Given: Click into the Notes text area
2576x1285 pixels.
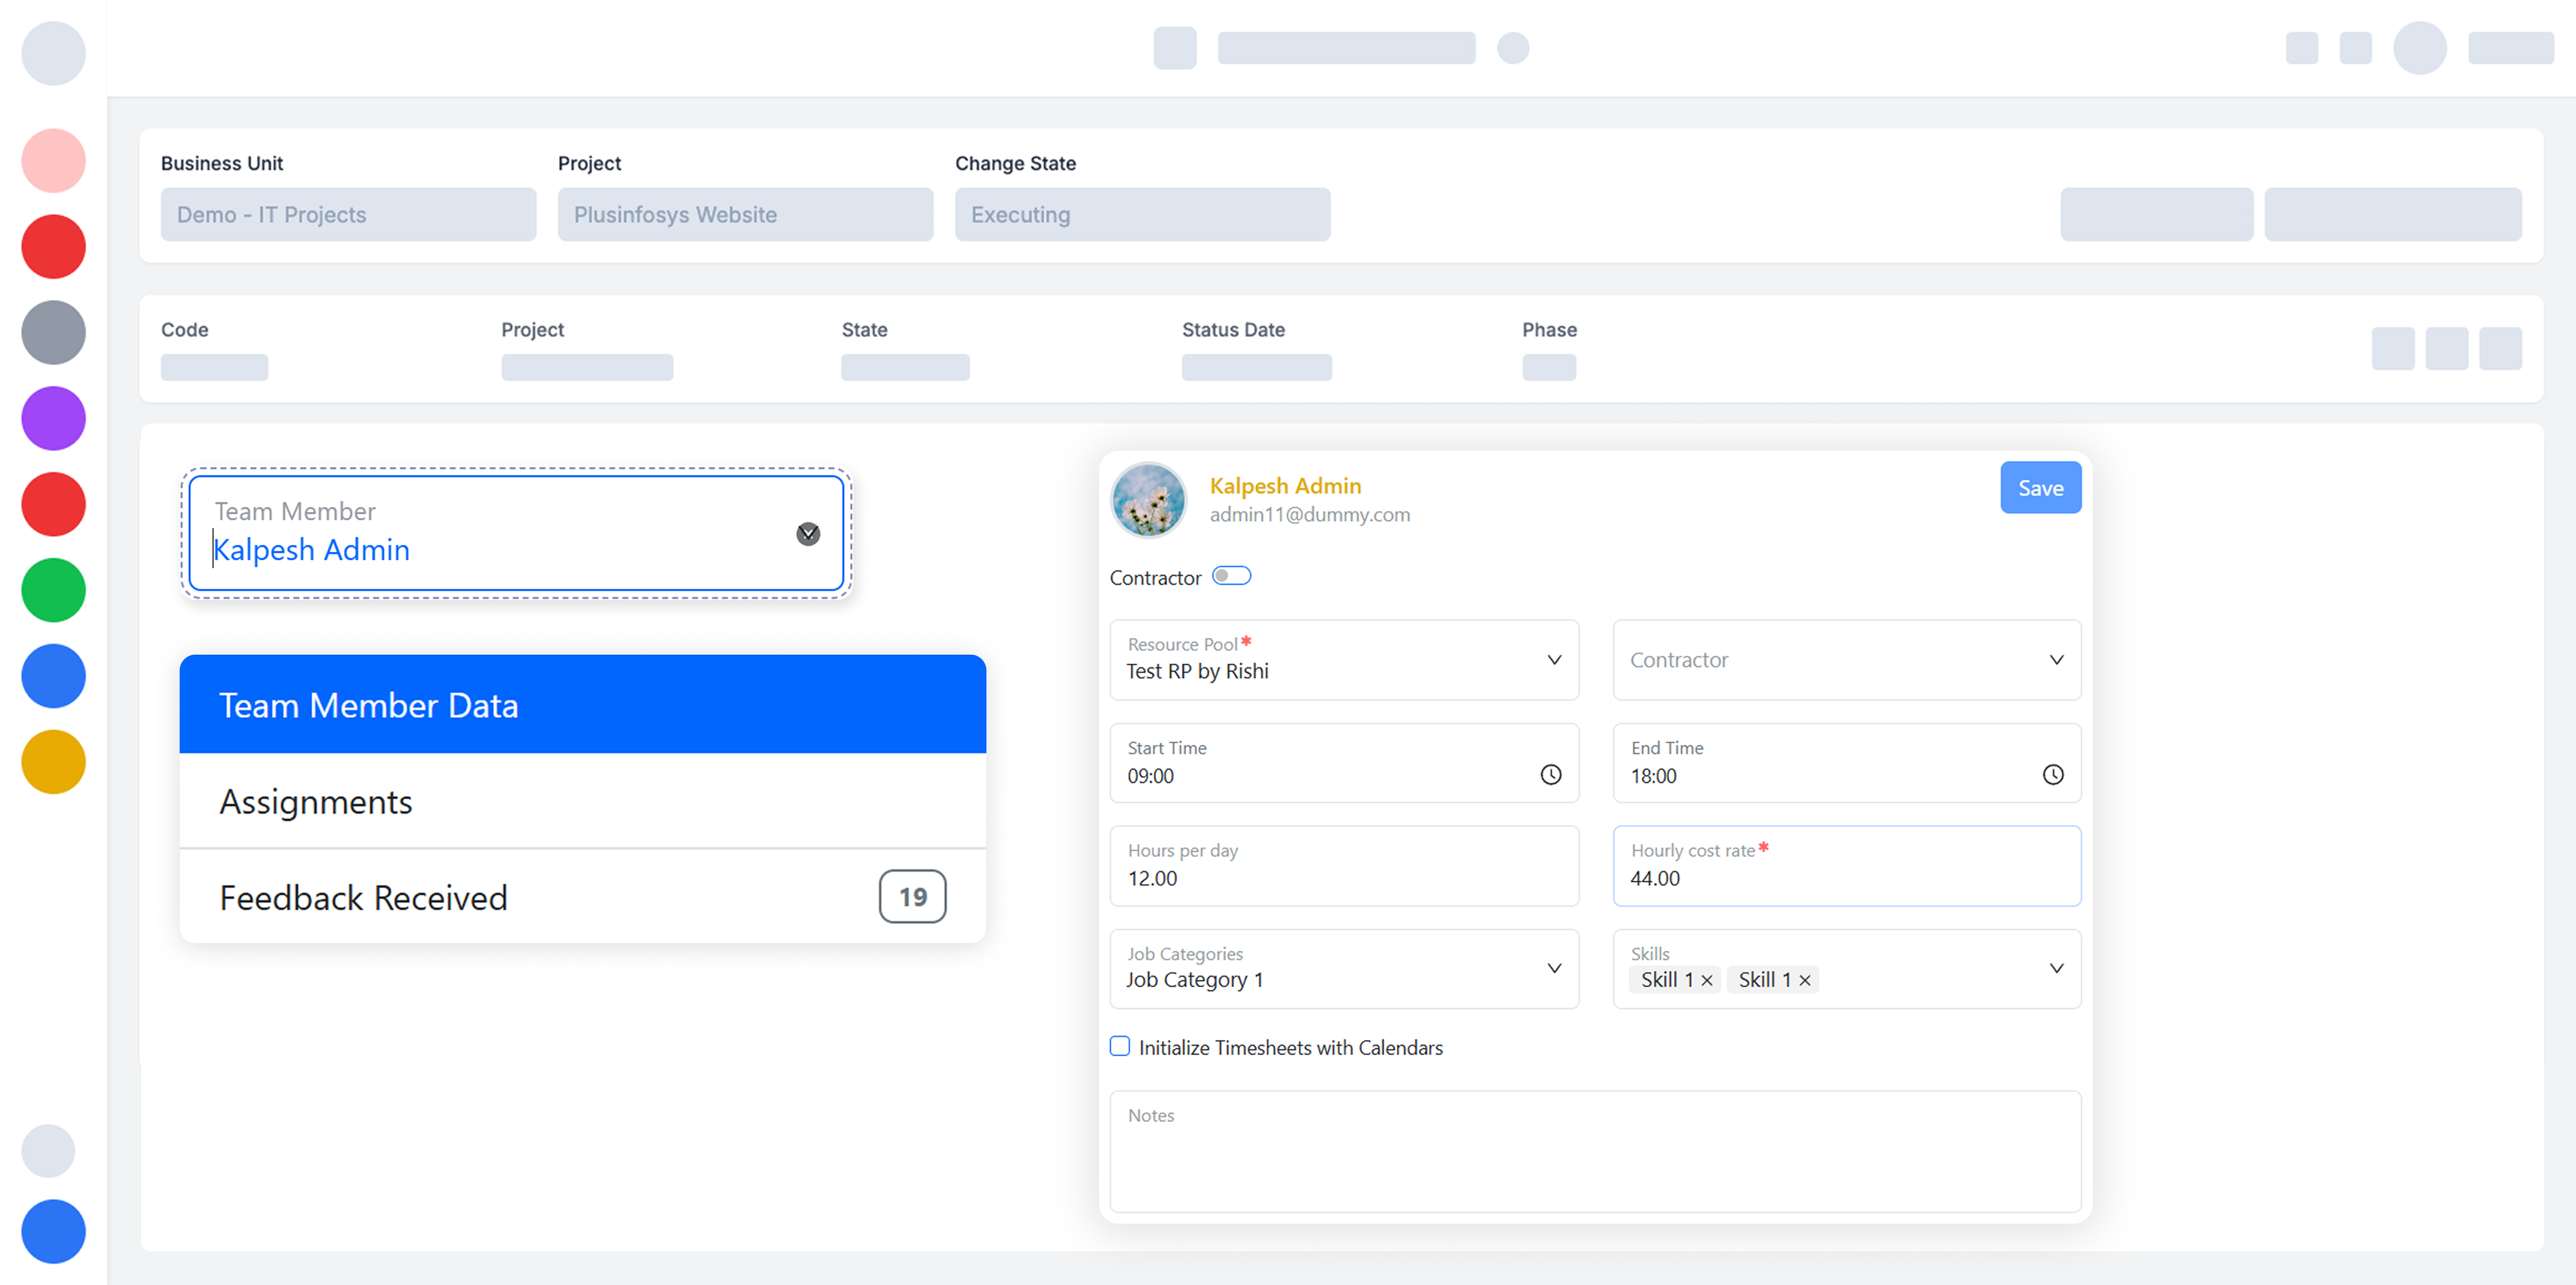Looking at the screenshot, I should (x=1594, y=1160).
